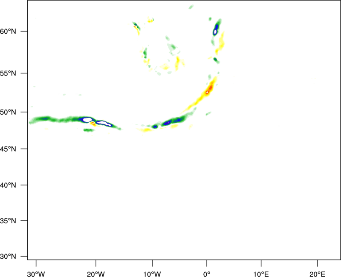Click the 30°W longitude label

(36, 274)
